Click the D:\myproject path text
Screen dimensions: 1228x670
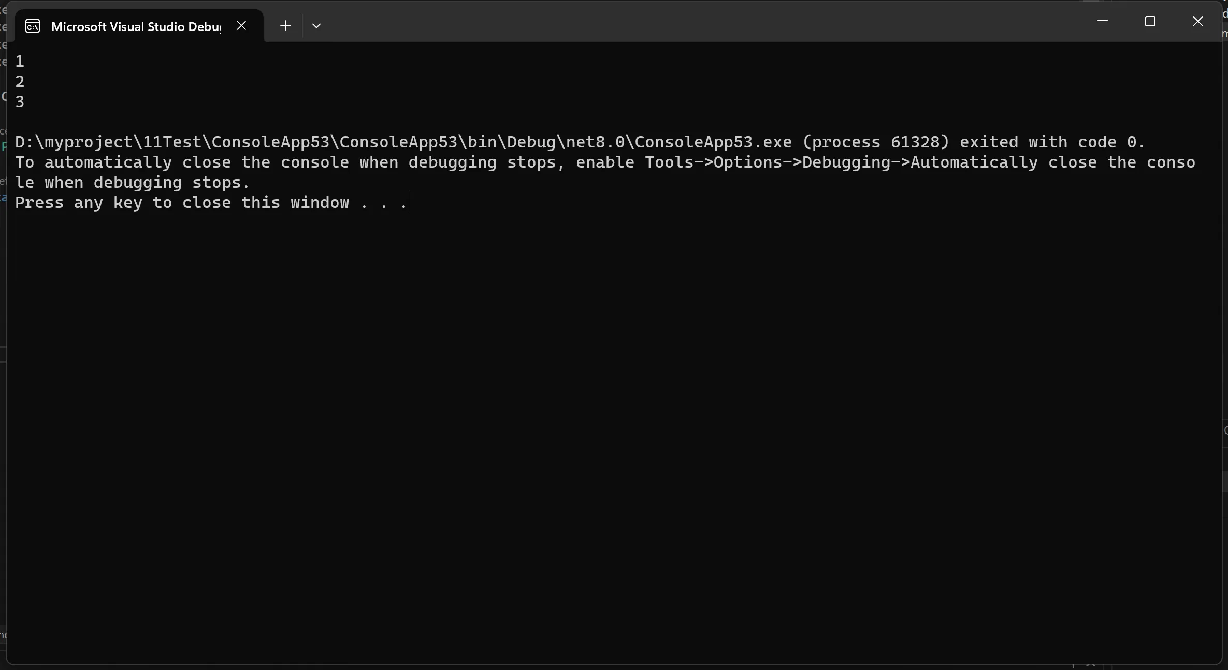[78, 142]
